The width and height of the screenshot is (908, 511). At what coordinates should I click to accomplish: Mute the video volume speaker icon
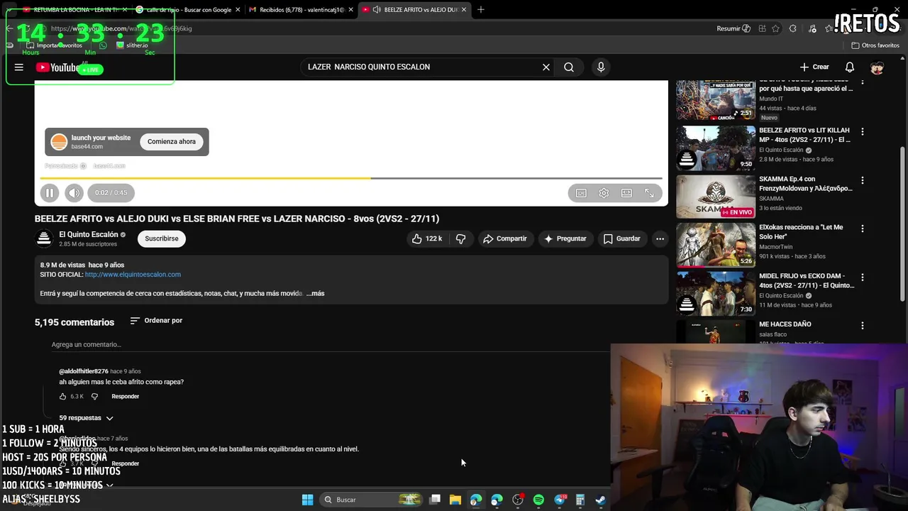pos(74,192)
